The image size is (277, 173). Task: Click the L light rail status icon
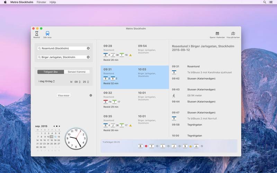(163, 146)
